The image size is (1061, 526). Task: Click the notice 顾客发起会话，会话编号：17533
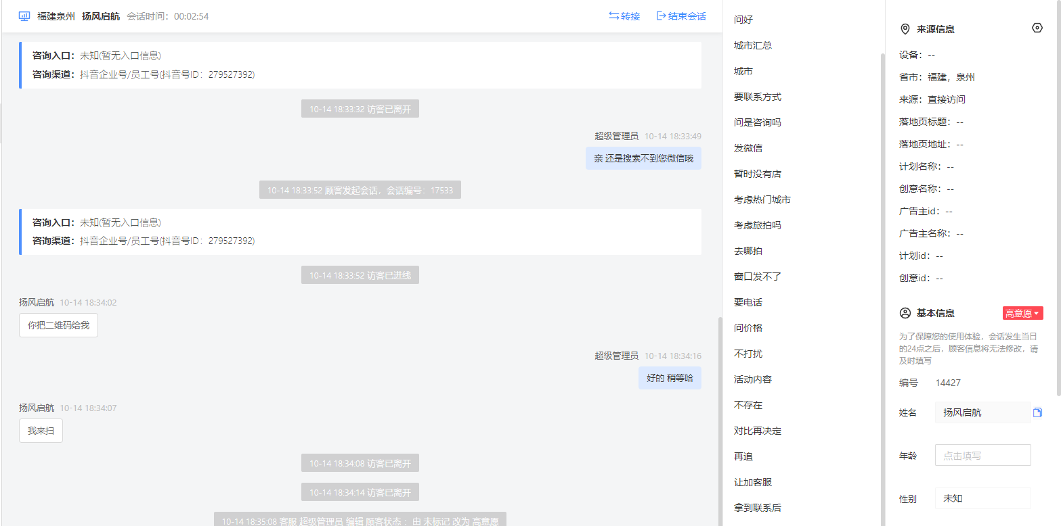360,190
